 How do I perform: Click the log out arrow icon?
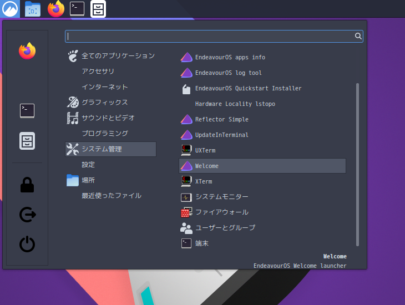tap(27, 215)
